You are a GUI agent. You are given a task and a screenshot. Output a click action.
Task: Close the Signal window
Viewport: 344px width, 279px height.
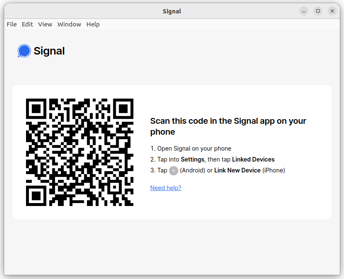(332, 11)
